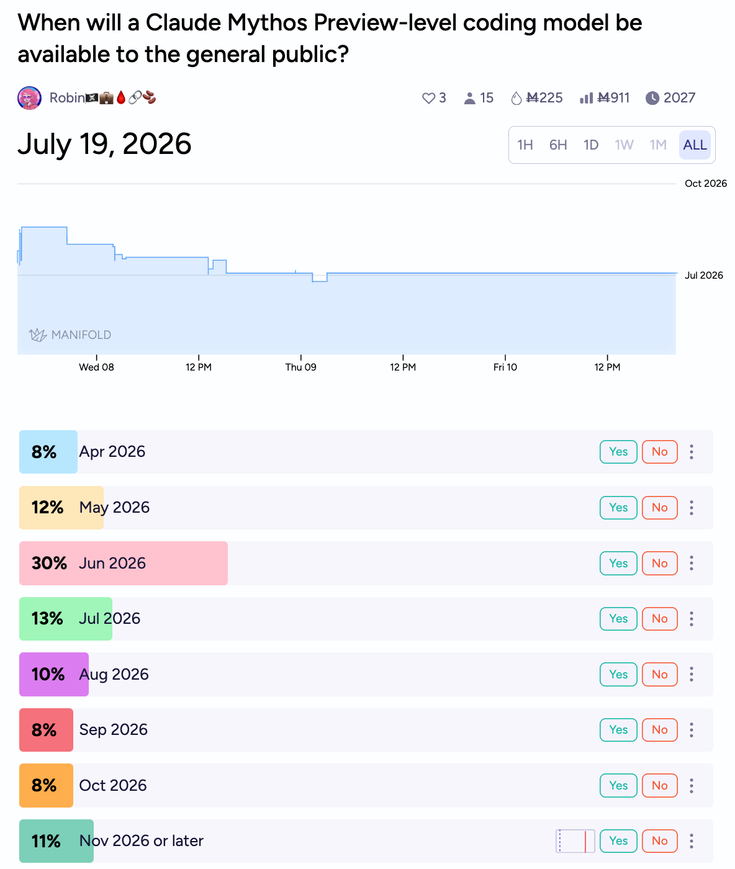Open more options for Jun 2026
Viewport: 735px width, 869px height.
(692, 563)
